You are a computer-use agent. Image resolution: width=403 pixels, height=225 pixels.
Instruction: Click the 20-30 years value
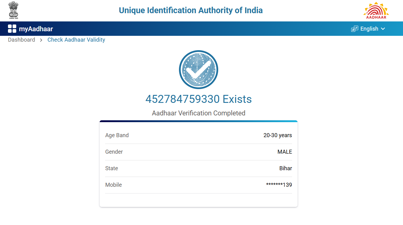point(278,135)
